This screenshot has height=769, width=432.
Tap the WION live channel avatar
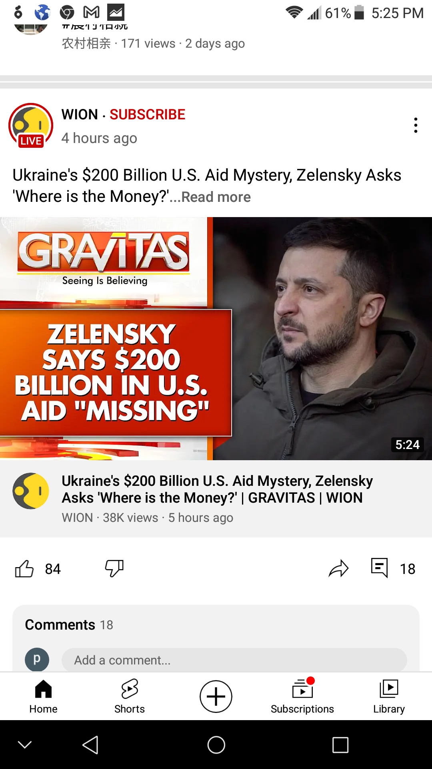coord(31,125)
